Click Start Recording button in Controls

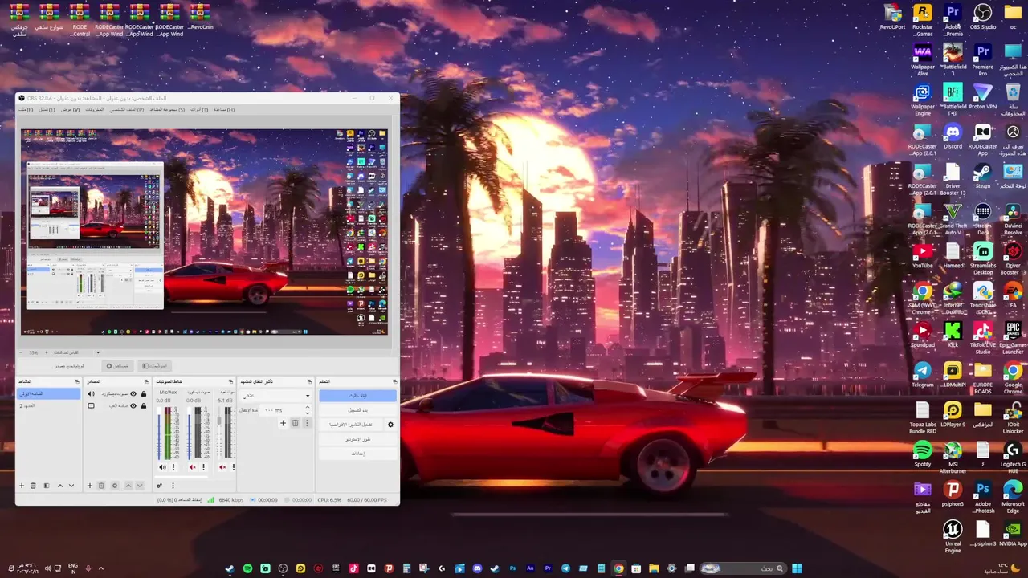point(358,410)
